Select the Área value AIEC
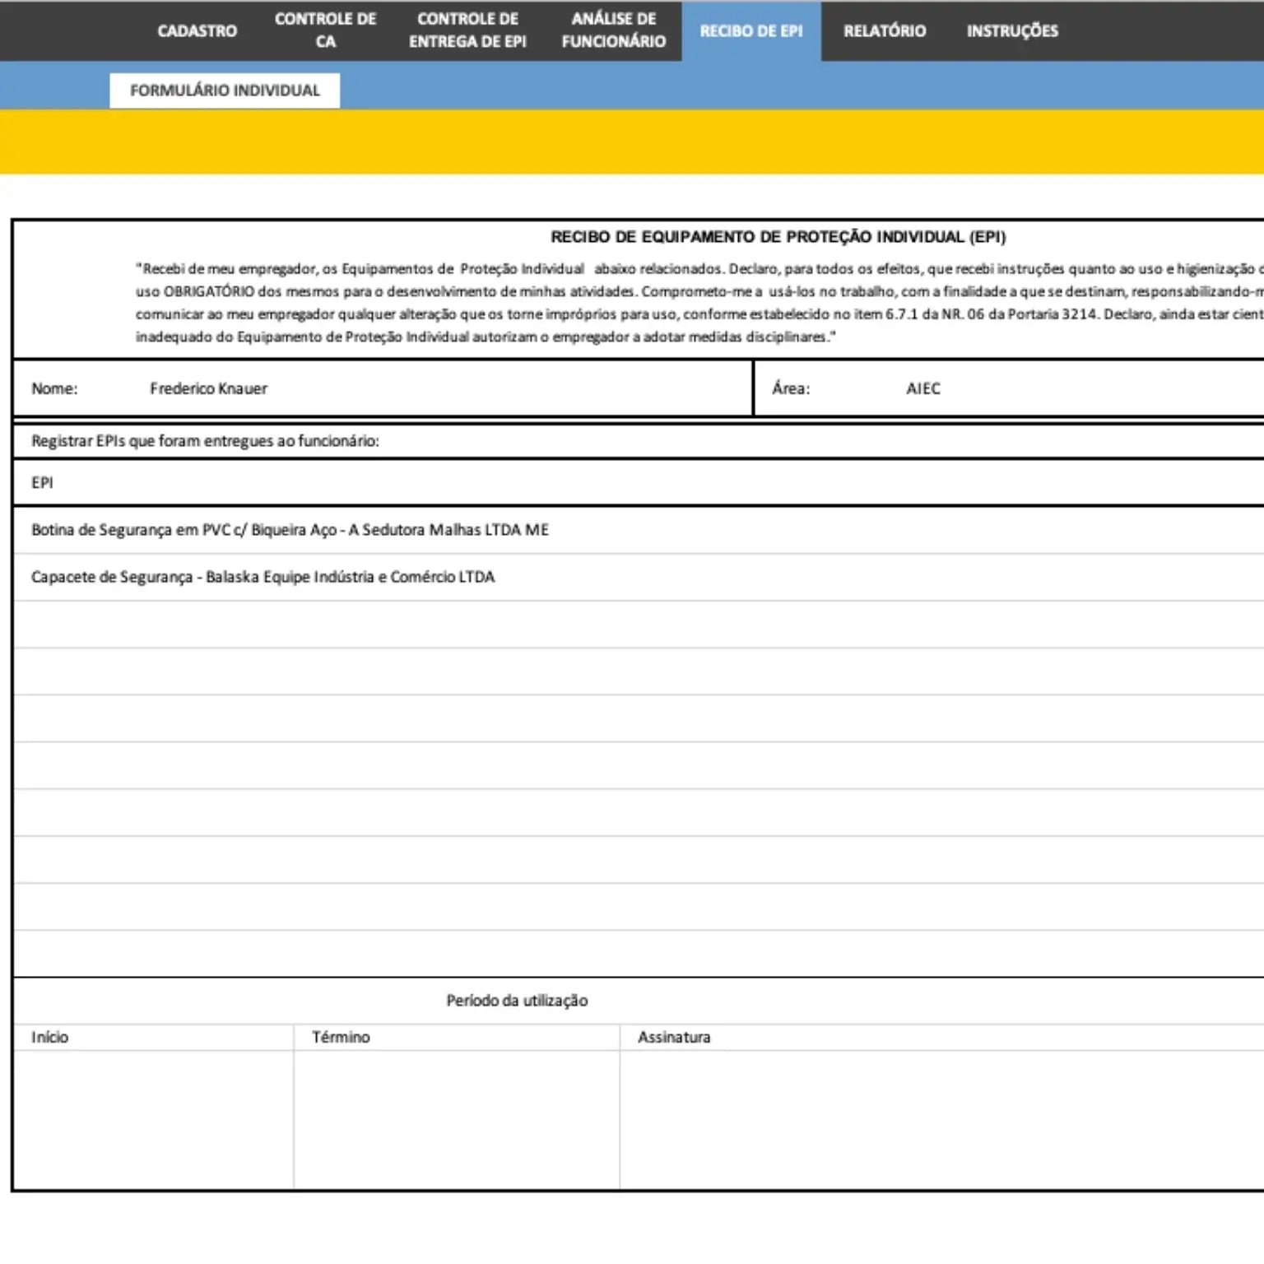The height and width of the screenshot is (1264, 1264). [922, 388]
